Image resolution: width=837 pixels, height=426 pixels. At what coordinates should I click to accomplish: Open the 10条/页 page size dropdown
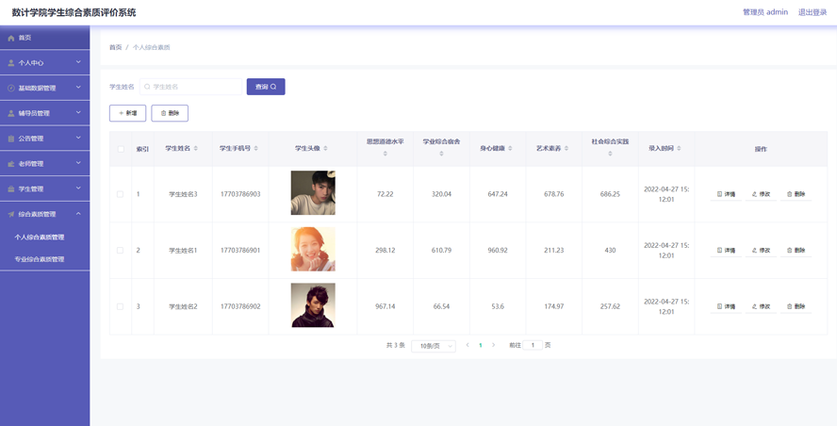(434, 346)
